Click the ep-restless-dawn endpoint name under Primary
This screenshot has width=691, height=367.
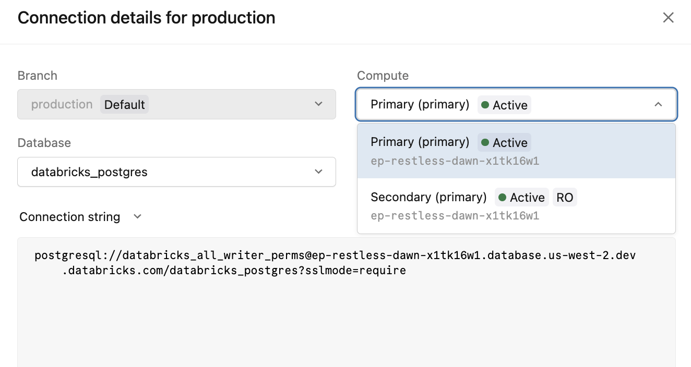pos(455,161)
